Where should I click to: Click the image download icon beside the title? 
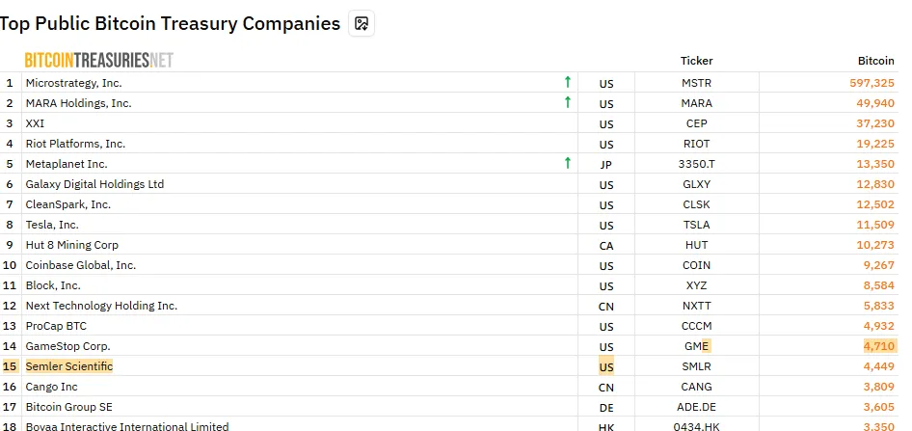click(x=362, y=23)
